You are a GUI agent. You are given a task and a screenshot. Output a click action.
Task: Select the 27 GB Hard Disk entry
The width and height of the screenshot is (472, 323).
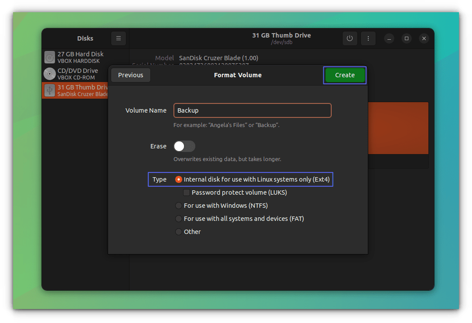[78, 57]
